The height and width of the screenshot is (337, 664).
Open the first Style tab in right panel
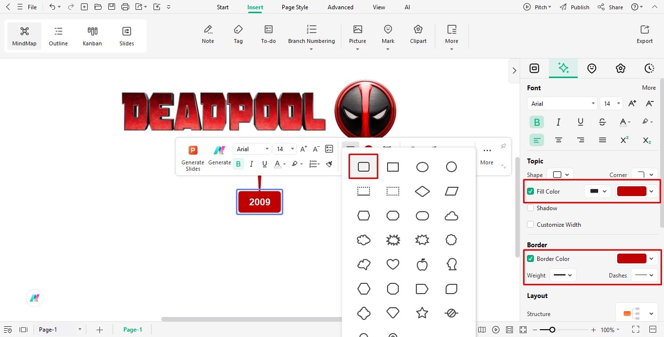534,68
